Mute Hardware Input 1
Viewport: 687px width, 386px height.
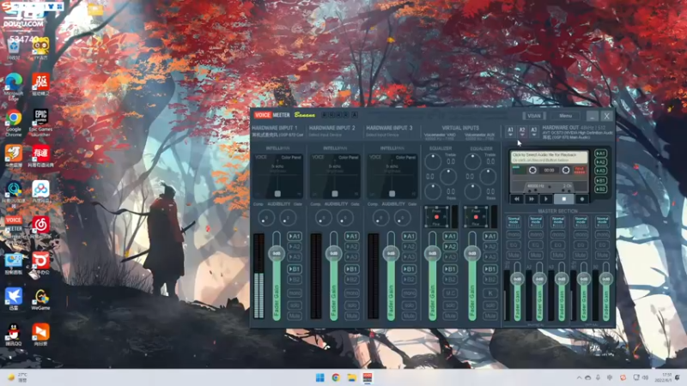(x=295, y=316)
